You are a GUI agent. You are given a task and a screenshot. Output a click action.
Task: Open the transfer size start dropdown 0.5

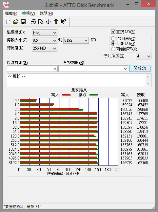pos(45,40)
